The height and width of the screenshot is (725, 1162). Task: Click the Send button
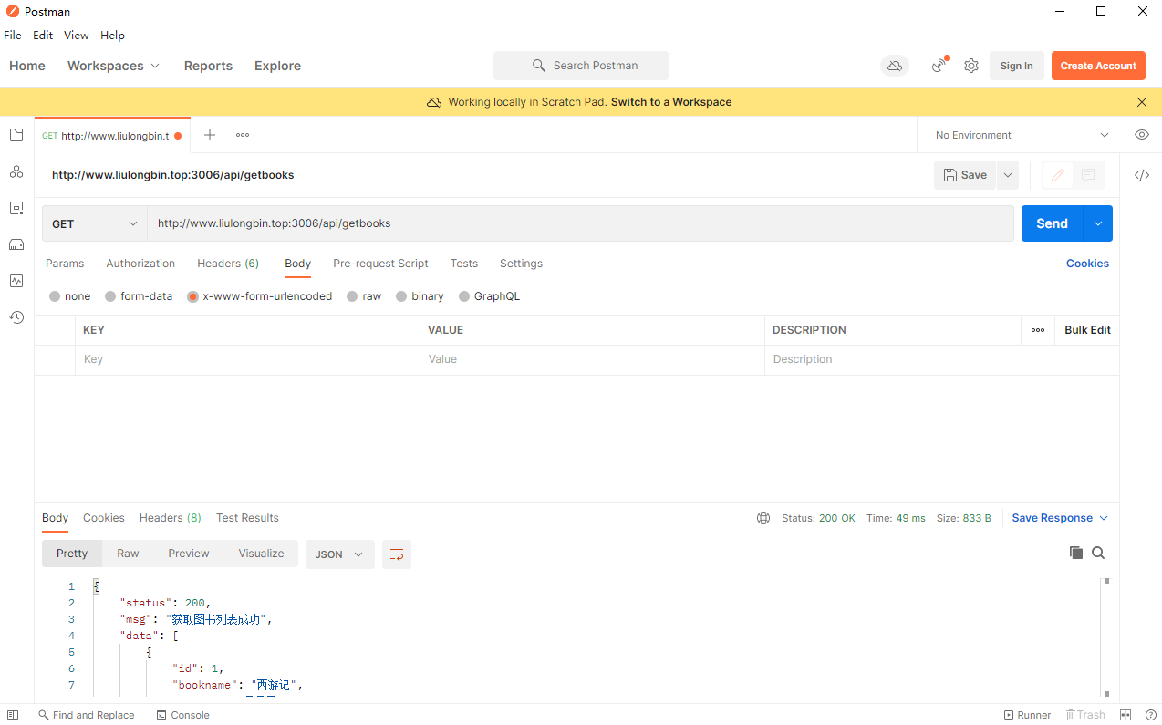pos(1052,223)
